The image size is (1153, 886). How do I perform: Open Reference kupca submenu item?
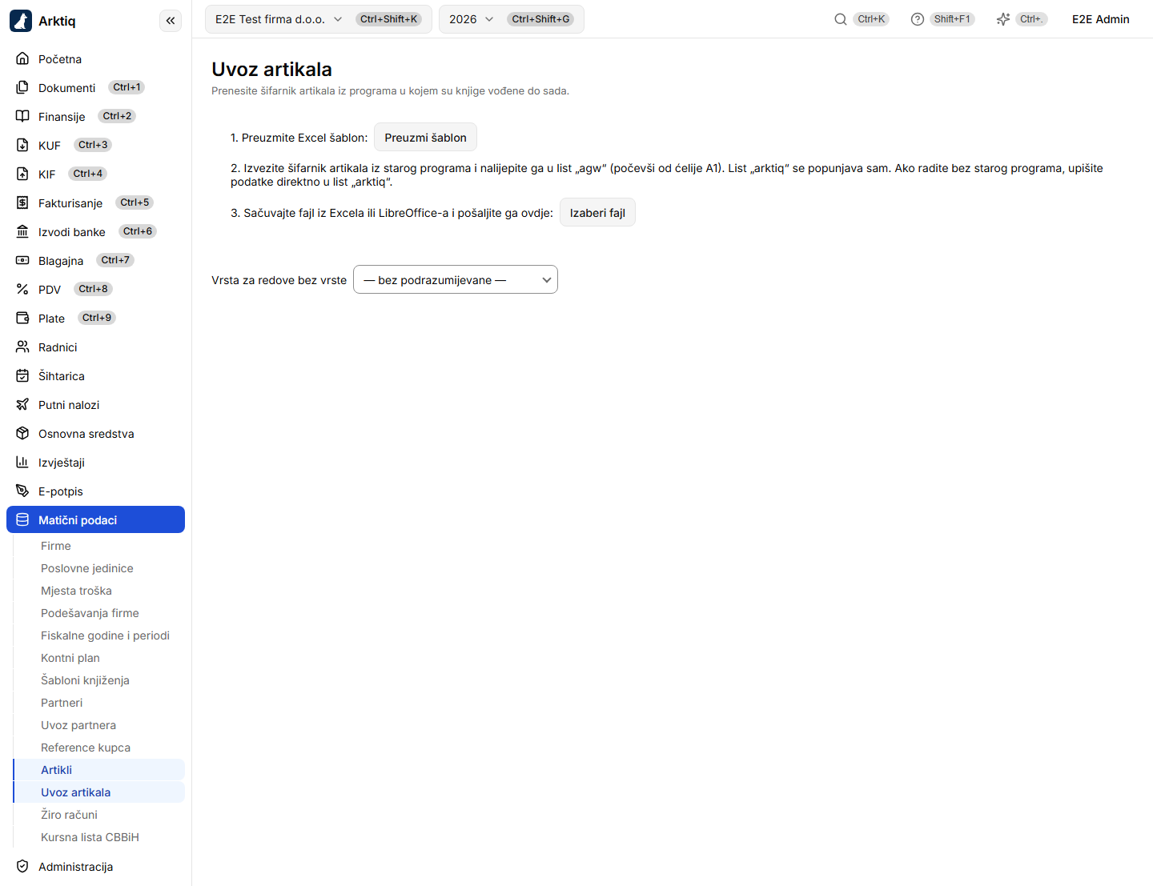(x=99, y=748)
